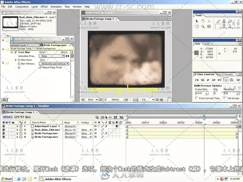Open Horizontal and Vertical blur dropdown
The height and width of the screenshot is (182, 243).
click(x=54, y=64)
